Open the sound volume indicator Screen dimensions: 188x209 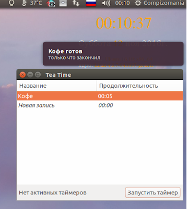coord(106,3)
